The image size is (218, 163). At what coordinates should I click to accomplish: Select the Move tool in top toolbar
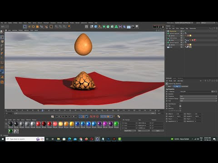click(29, 27)
